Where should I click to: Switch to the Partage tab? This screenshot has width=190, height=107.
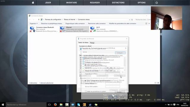tap(92, 43)
